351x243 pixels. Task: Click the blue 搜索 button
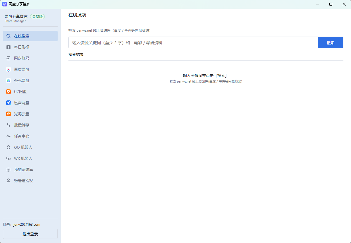pos(331,42)
